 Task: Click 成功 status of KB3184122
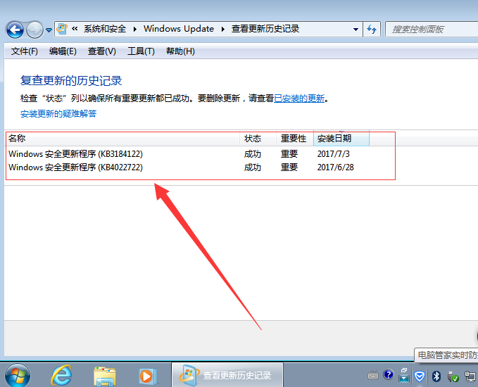pyautogui.click(x=253, y=154)
